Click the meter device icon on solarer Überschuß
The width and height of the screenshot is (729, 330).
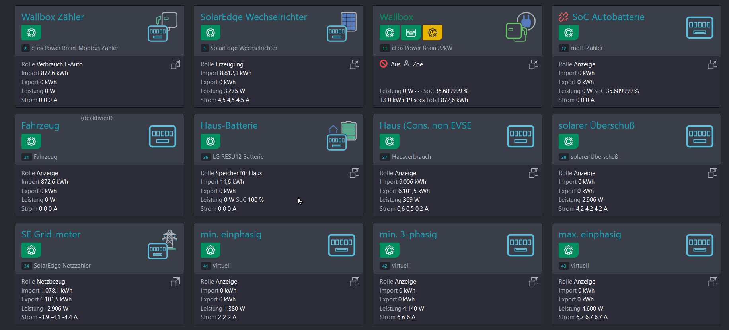click(x=700, y=136)
